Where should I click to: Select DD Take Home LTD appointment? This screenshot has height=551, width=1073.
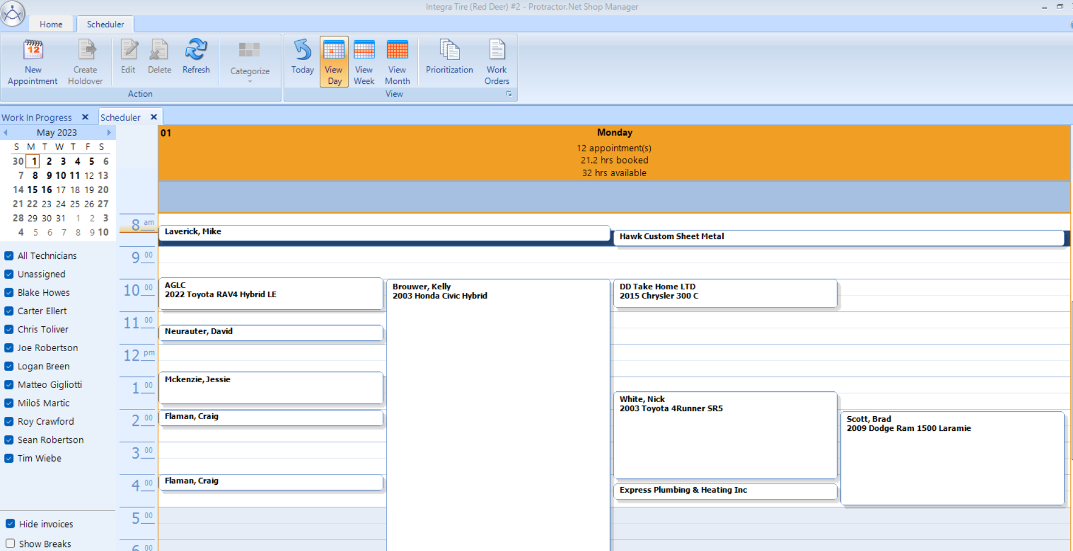point(725,293)
